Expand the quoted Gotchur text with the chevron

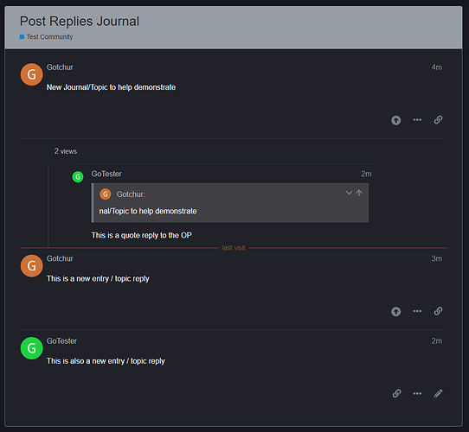coord(349,193)
